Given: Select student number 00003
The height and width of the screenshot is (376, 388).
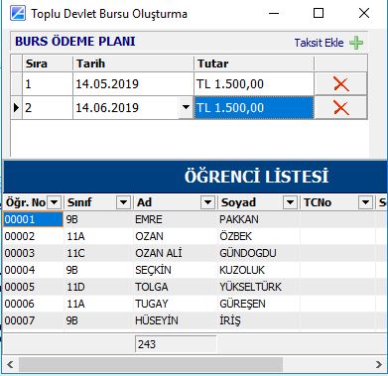Looking at the screenshot, I should 33,253.
